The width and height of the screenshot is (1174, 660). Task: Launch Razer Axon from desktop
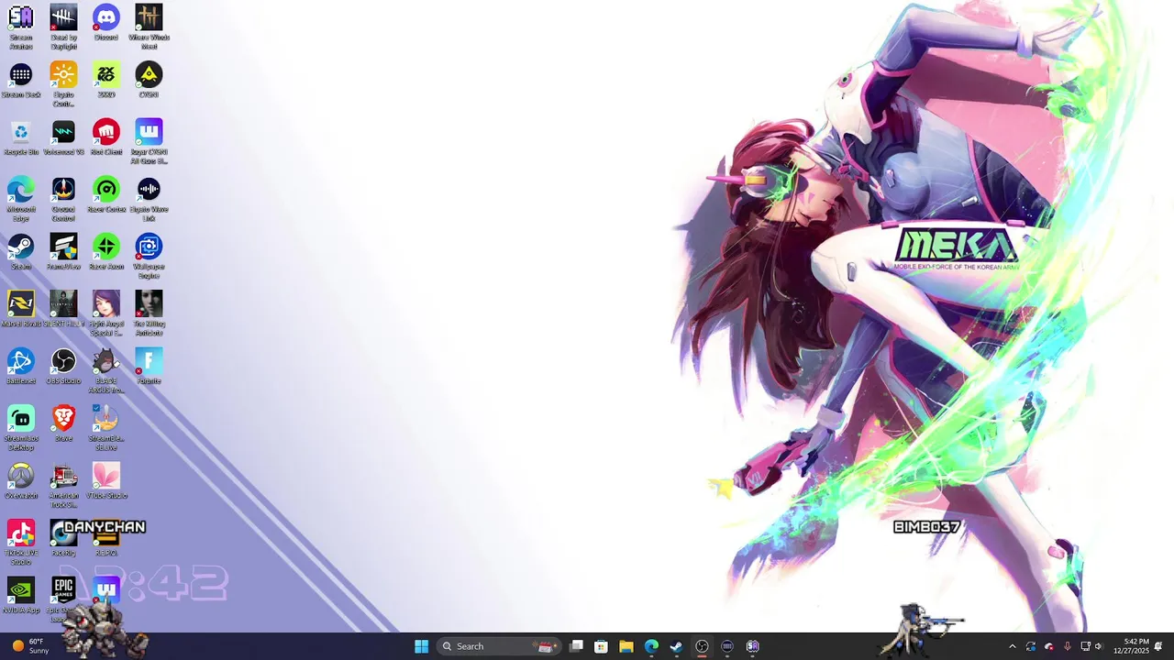click(x=106, y=251)
